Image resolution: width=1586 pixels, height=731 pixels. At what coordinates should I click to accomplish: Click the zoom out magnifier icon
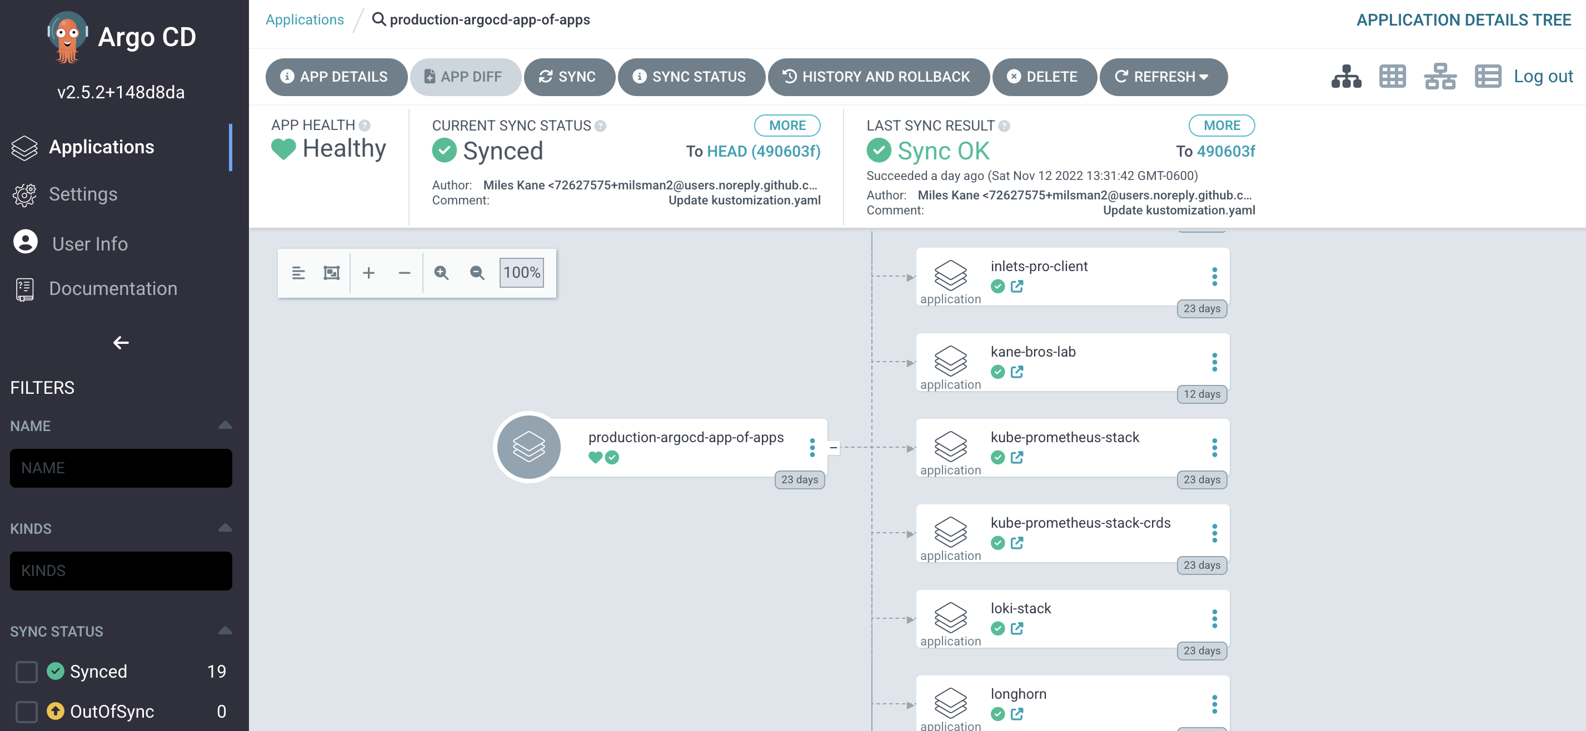pos(477,273)
